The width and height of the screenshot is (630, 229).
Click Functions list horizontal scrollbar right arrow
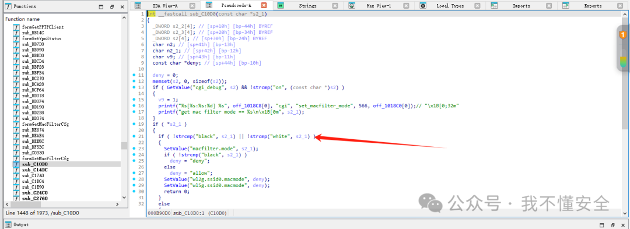[x=117, y=204]
